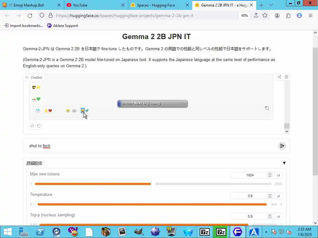The height and width of the screenshot is (238, 318).
Task: Show hidden system tray icons
Action: pos(266,232)
